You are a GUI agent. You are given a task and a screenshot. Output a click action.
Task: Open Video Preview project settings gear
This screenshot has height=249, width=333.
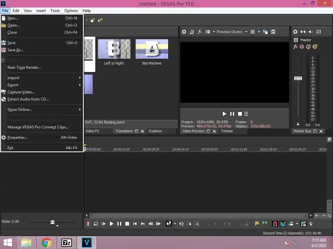pyautogui.click(x=184, y=32)
